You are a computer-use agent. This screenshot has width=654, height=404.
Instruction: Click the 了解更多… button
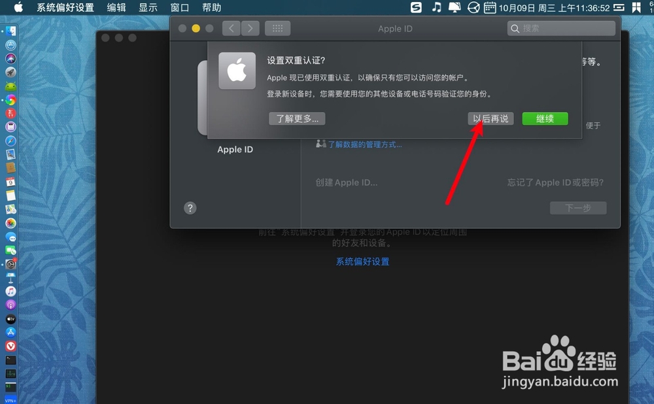(x=297, y=118)
